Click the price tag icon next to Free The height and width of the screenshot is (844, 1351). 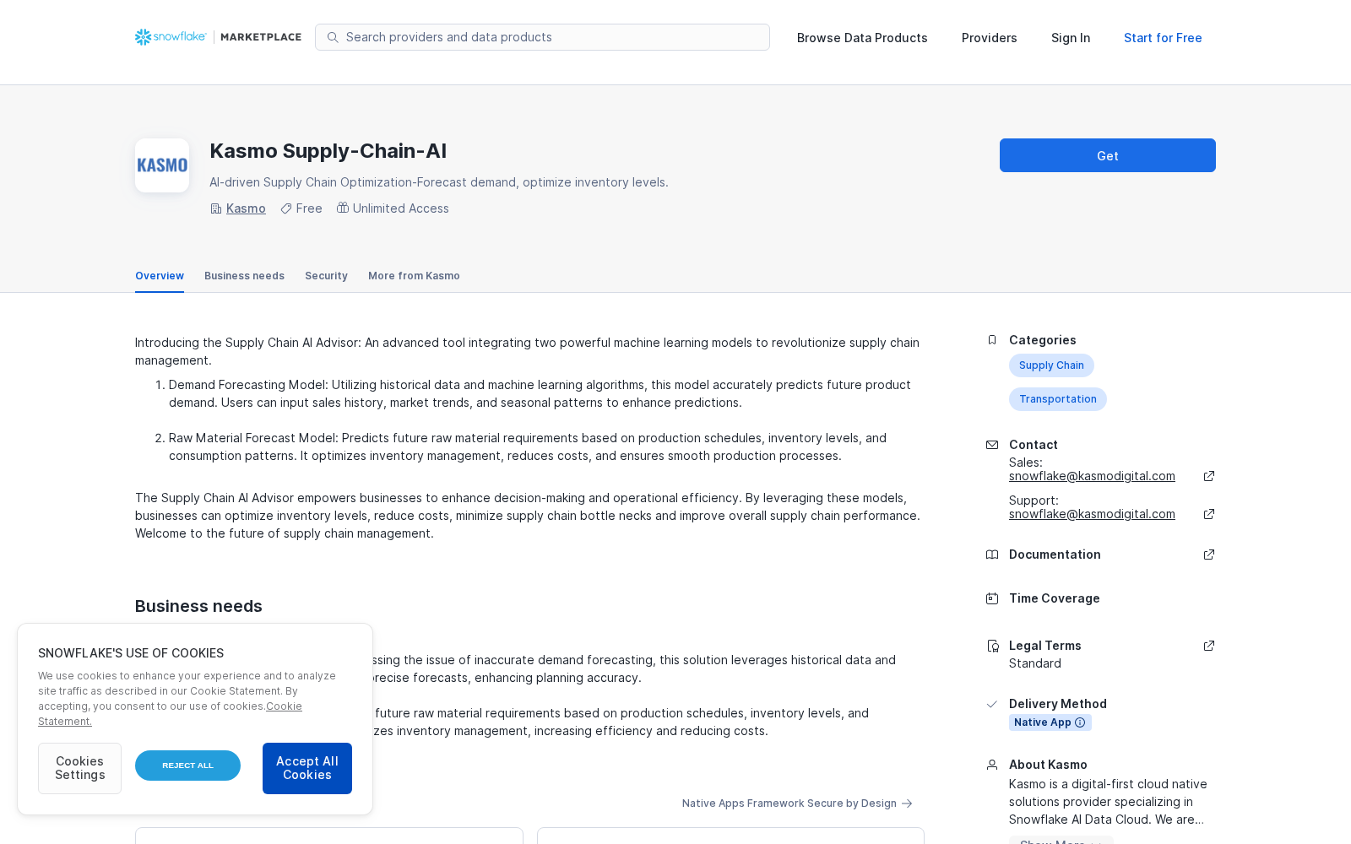[x=286, y=208]
